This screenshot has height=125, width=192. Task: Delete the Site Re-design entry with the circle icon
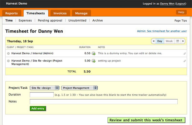click(x=8, y=61)
